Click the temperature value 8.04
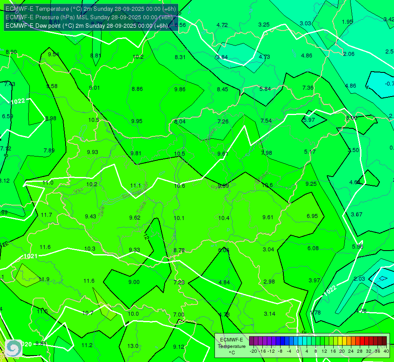This screenshot has height=362, width=394. 180,121
